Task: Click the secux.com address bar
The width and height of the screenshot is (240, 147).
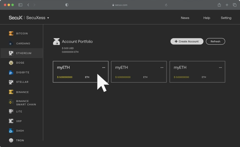Action: pyautogui.click(x=120, y=5)
